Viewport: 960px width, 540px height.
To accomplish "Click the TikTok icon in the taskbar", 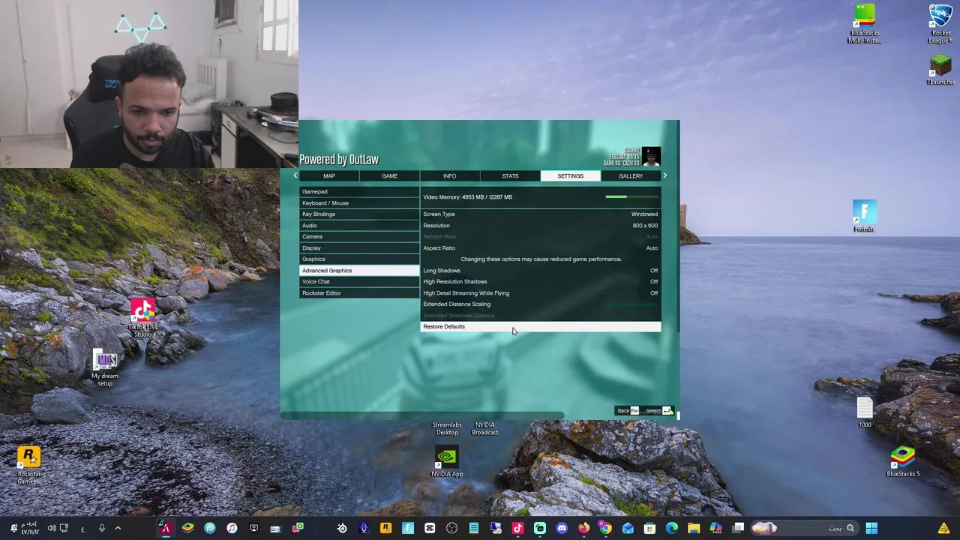I will [x=517, y=528].
